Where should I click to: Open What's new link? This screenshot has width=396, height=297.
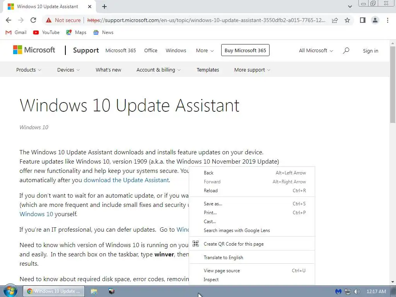pos(108,70)
